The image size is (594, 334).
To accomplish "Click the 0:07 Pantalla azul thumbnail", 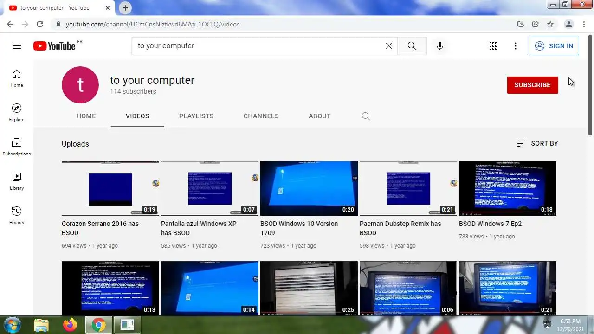I will (210, 188).
